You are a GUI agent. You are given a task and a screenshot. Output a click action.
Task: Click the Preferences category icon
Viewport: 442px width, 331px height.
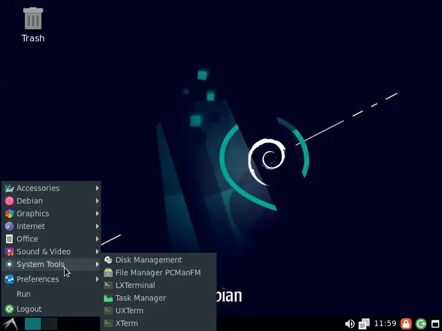click(9, 279)
